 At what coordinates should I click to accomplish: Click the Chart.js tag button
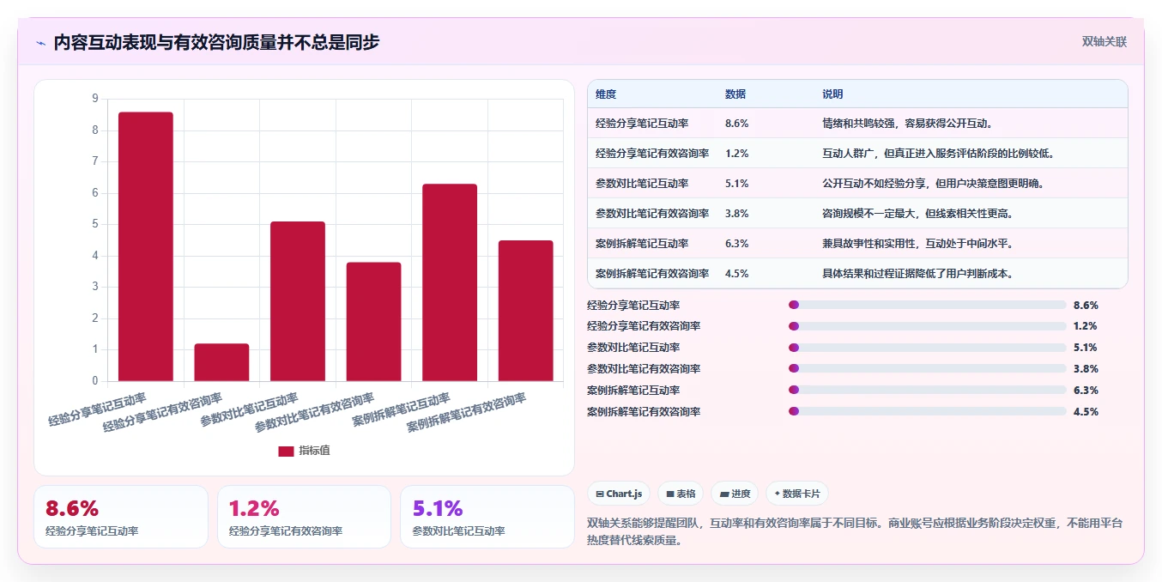pos(618,494)
